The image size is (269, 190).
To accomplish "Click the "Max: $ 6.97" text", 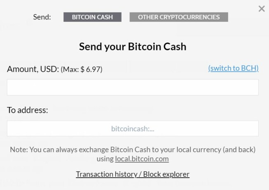I will coord(82,69).
